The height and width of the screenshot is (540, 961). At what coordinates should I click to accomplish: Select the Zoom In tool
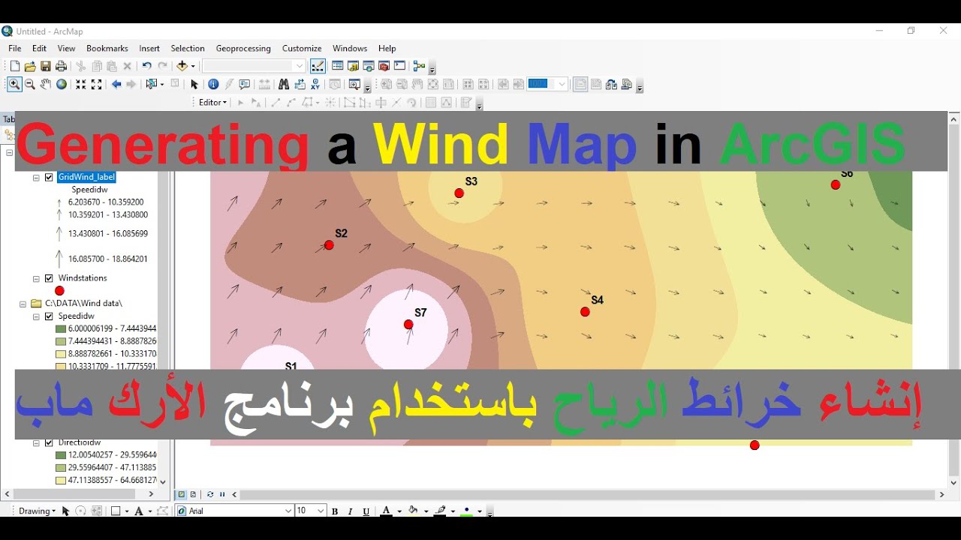pyautogui.click(x=14, y=85)
